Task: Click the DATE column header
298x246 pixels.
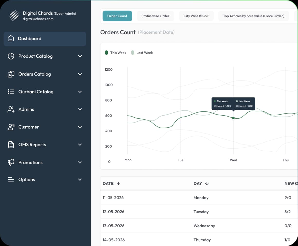Action: [x=108, y=183]
